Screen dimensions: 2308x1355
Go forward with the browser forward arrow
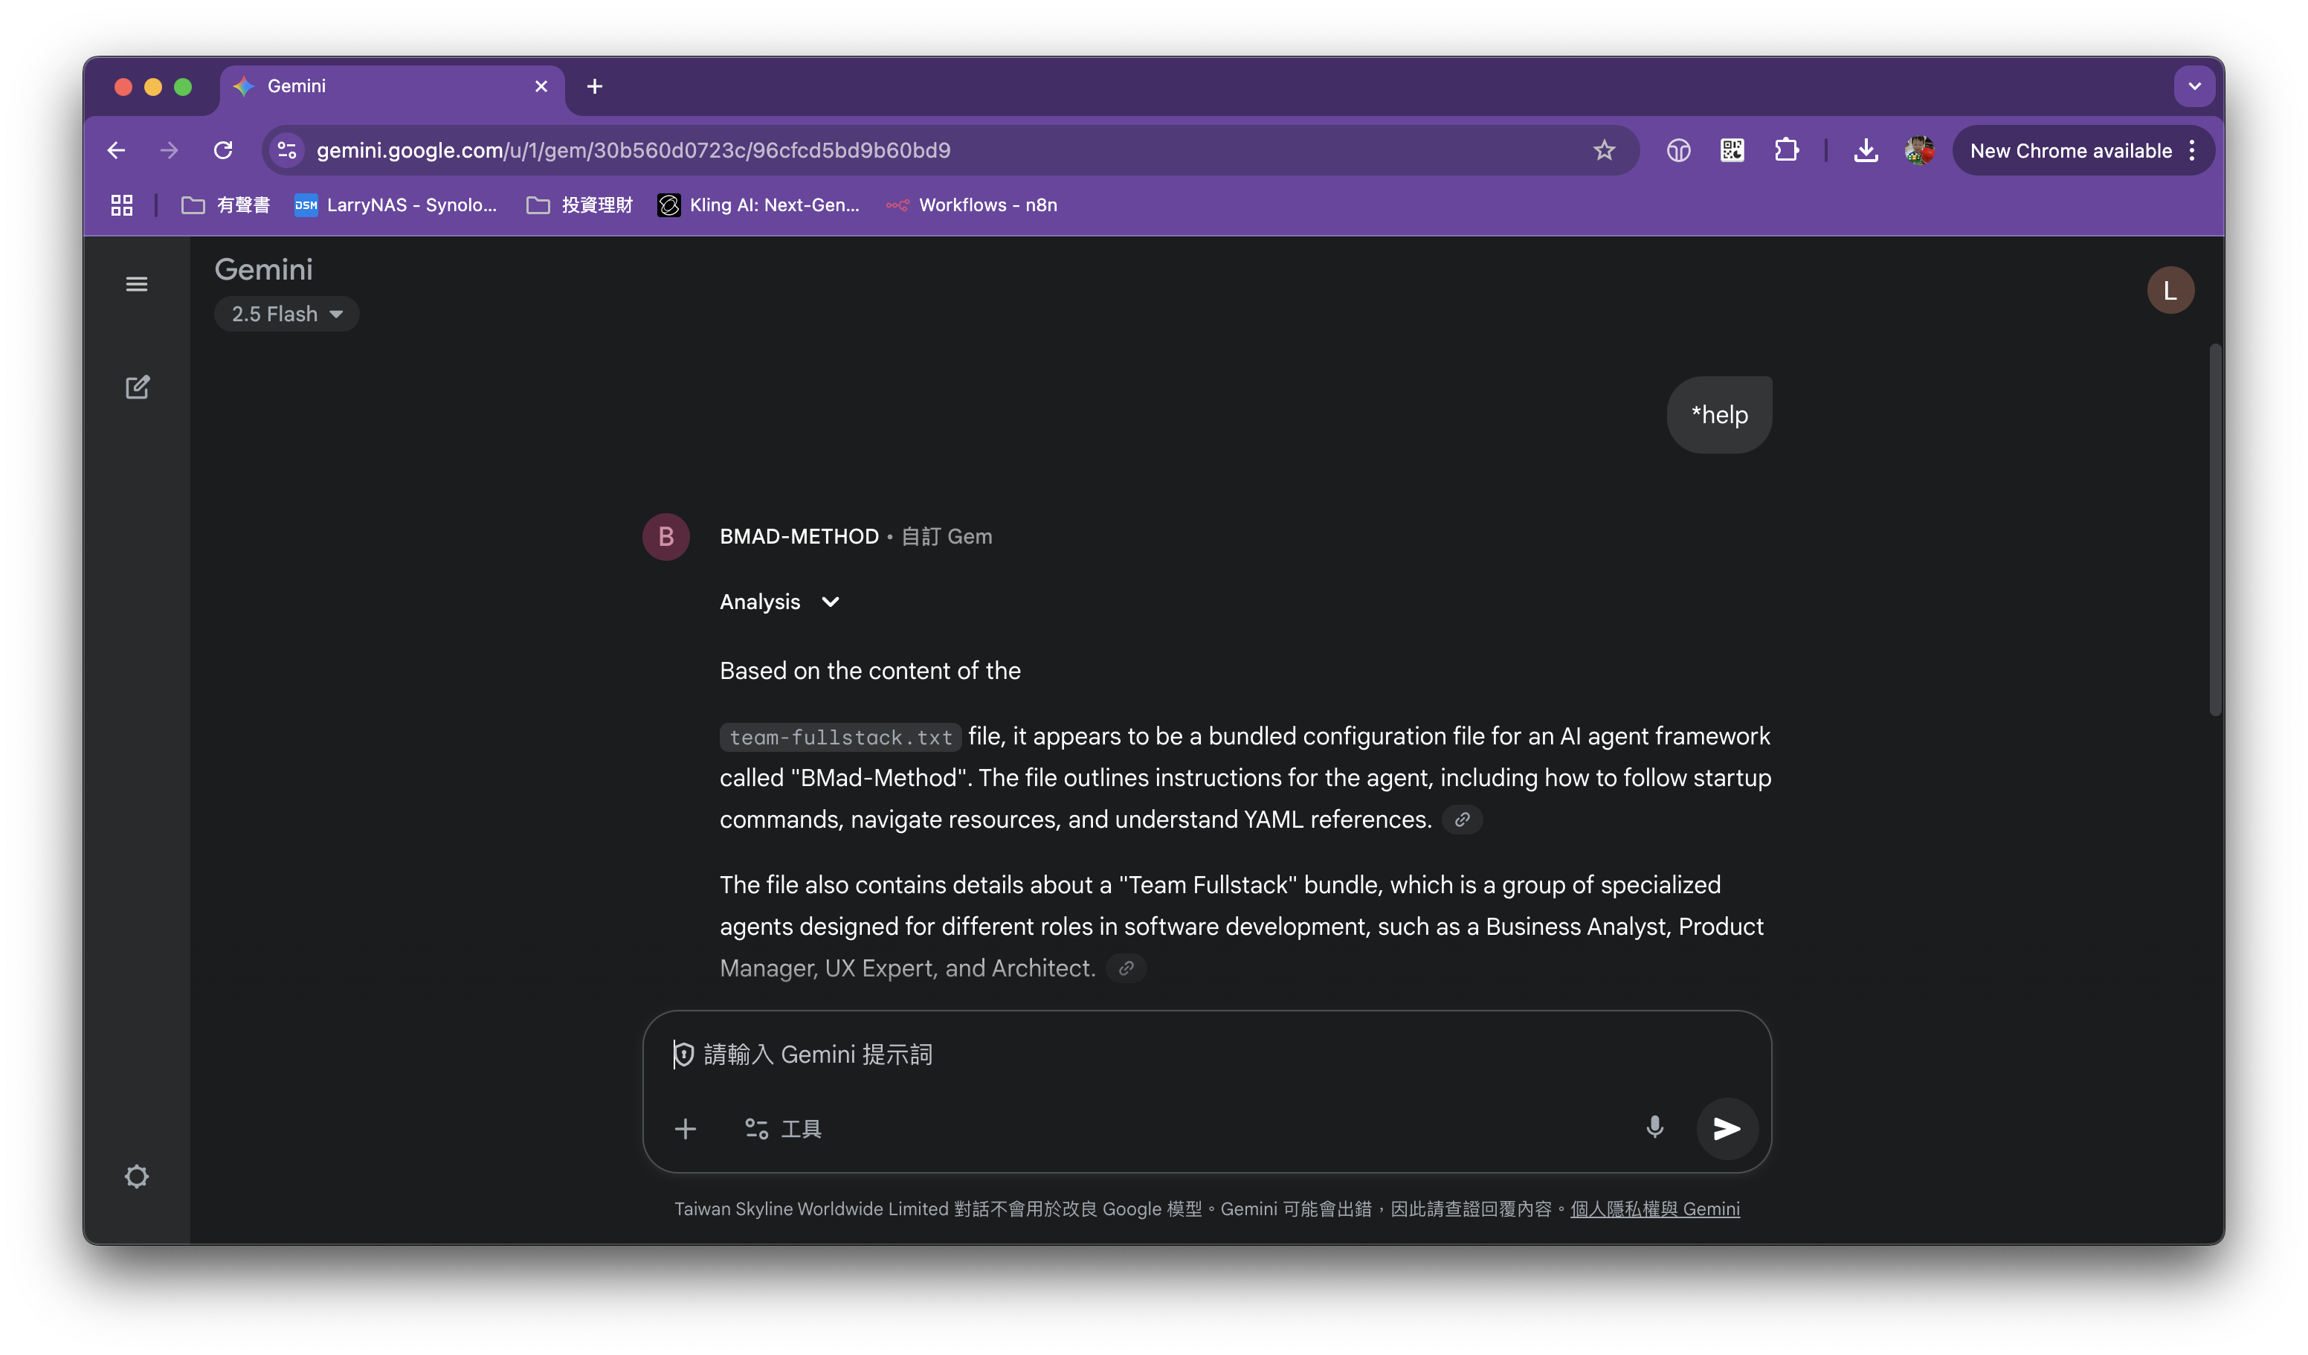click(x=170, y=150)
